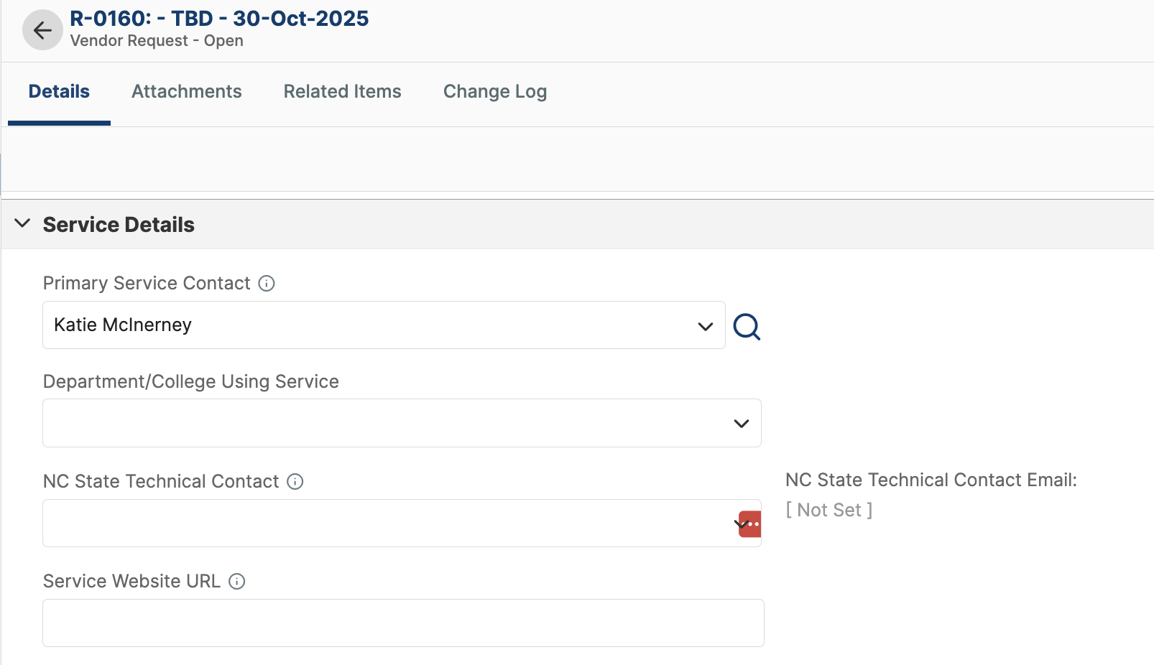Collapse the Service Details section chevron
The height and width of the screenshot is (665, 1154).
pyautogui.click(x=22, y=223)
